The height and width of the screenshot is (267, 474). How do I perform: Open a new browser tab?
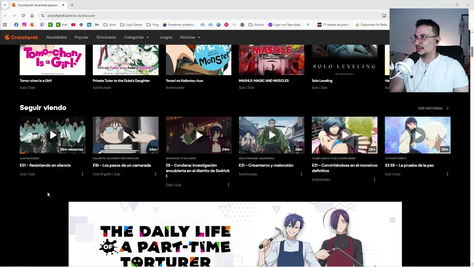point(72,5)
